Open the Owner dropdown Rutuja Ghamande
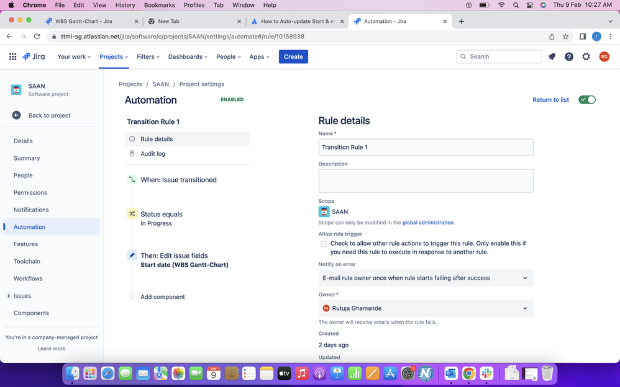Image resolution: width=620 pixels, height=387 pixels. (x=426, y=308)
